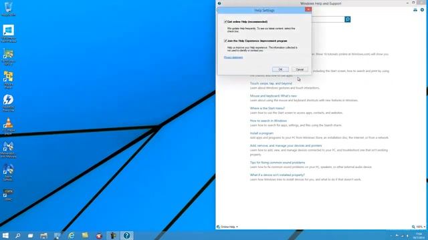Close the Help Settings dialog

[x=308, y=9]
